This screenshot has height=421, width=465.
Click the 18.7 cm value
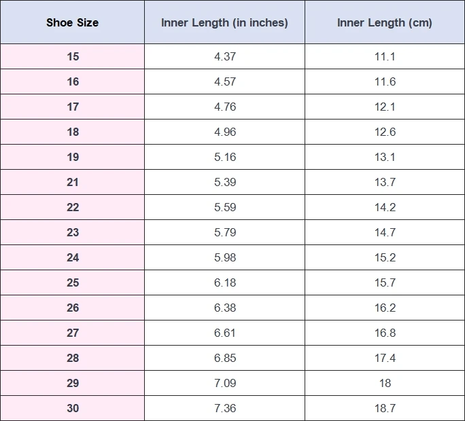[385, 408]
